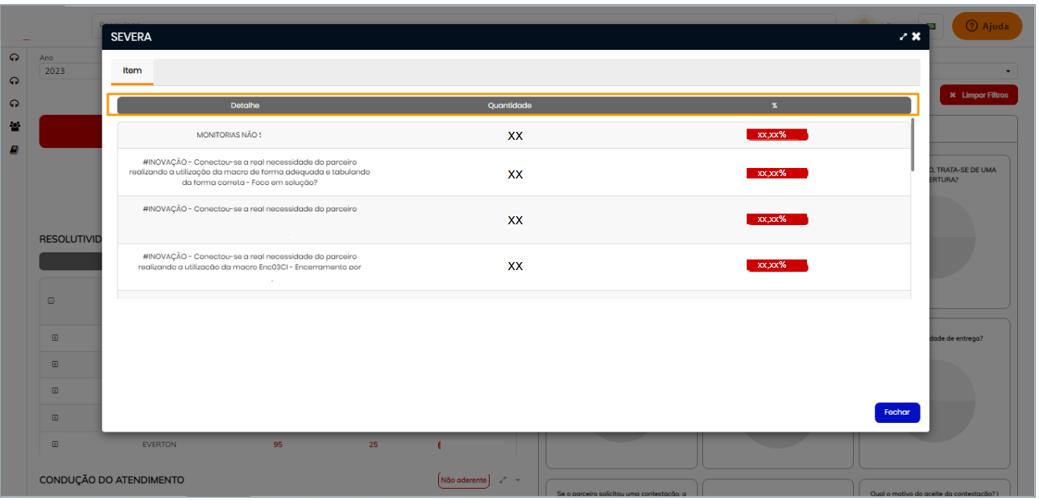1039x500 pixels.
Task: Open the book icon in the sidebar
Action: 14,150
